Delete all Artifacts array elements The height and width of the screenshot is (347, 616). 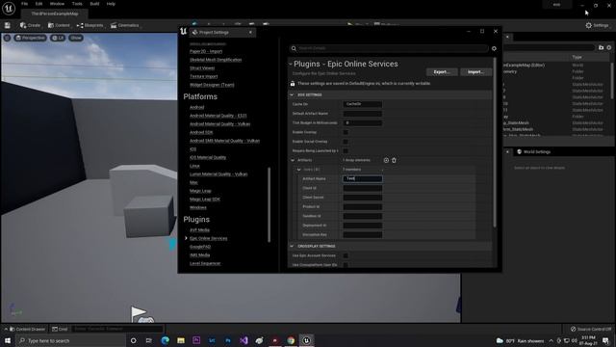[x=394, y=160]
